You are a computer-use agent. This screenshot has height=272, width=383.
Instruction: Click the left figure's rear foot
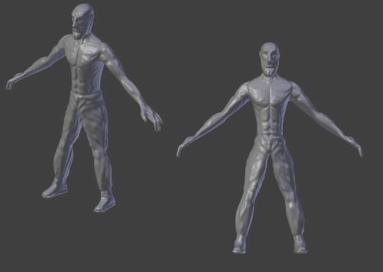tap(55, 188)
